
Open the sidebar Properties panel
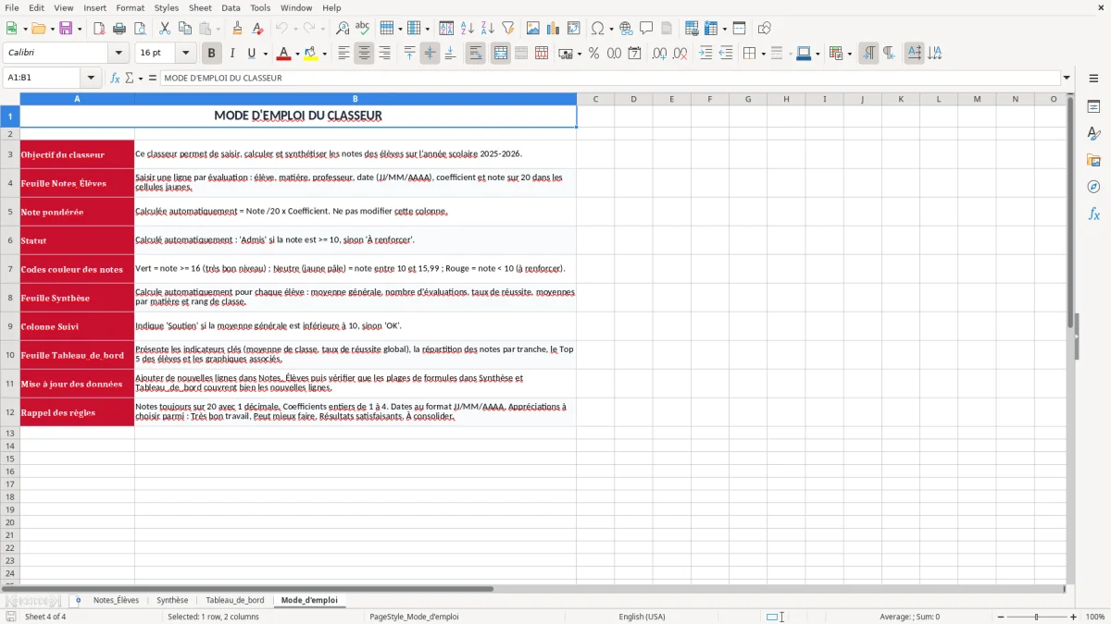pyautogui.click(x=1093, y=106)
